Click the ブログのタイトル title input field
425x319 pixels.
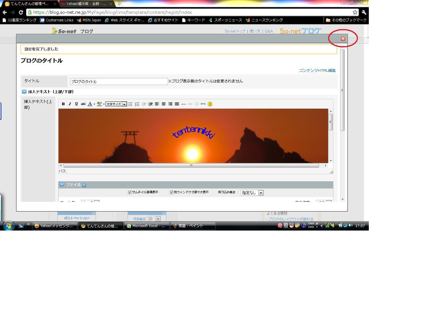coord(119,82)
